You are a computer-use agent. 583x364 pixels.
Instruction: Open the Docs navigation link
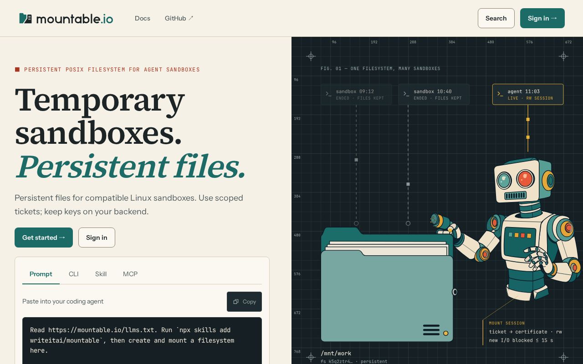click(143, 18)
